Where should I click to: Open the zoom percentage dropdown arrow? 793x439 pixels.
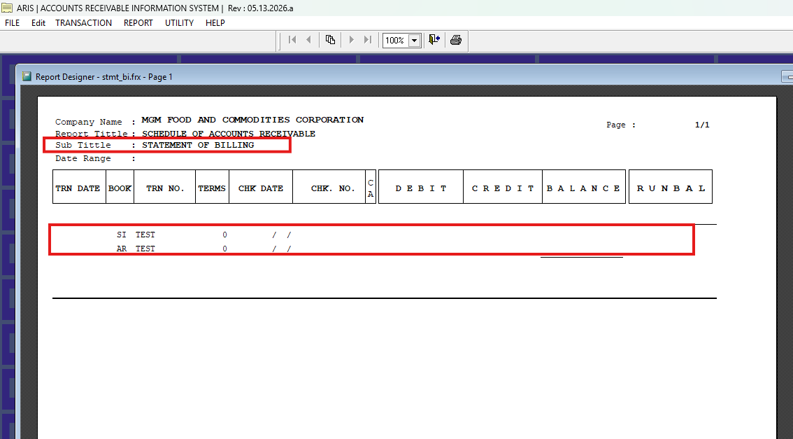tap(415, 41)
